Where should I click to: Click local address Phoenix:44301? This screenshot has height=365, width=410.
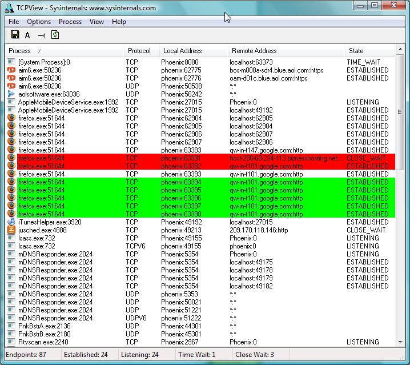(x=181, y=326)
